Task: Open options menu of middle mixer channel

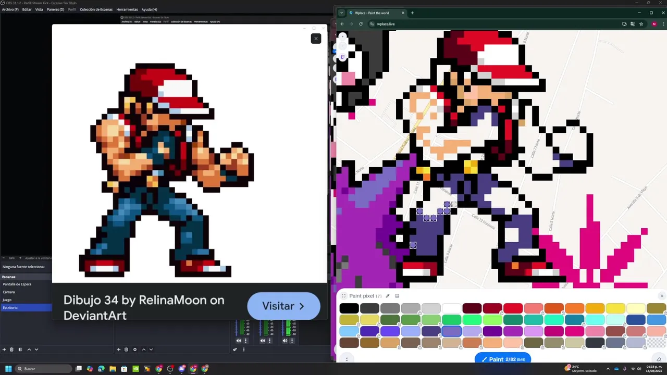Action: (x=269, y=341)
